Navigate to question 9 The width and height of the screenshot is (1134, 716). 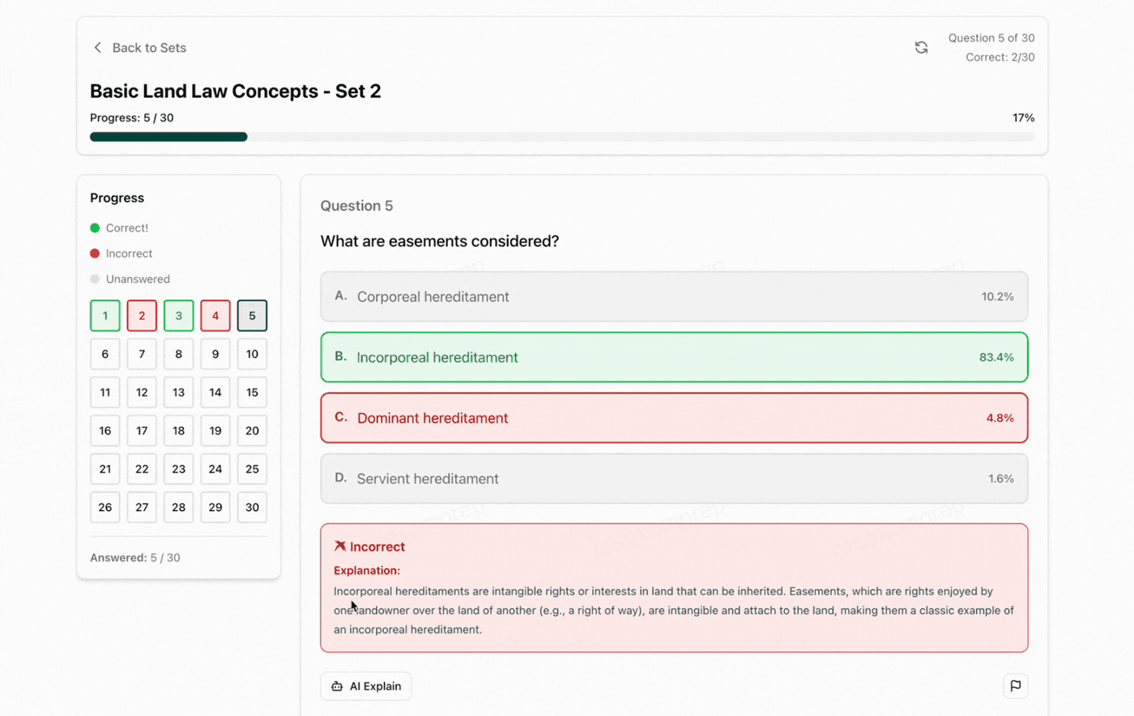[x=215, y=354]
